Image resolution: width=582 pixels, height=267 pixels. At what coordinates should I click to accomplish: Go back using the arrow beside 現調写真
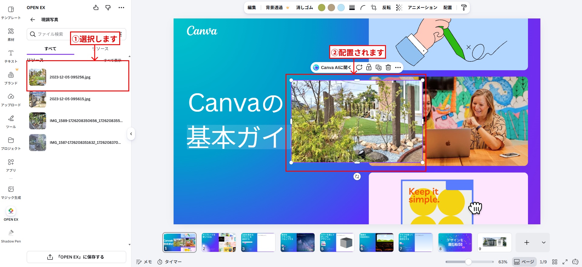tap(33, 20)
